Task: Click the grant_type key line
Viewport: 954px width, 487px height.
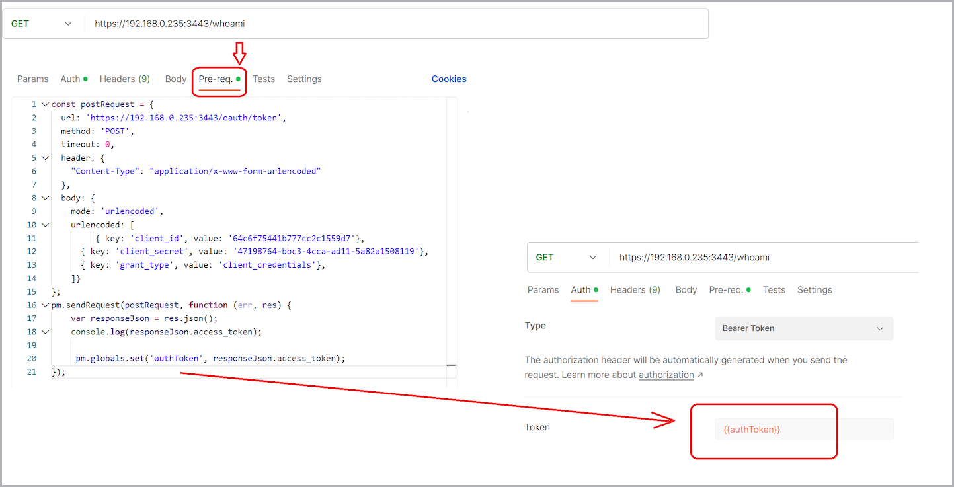Action: click(204, 265)
